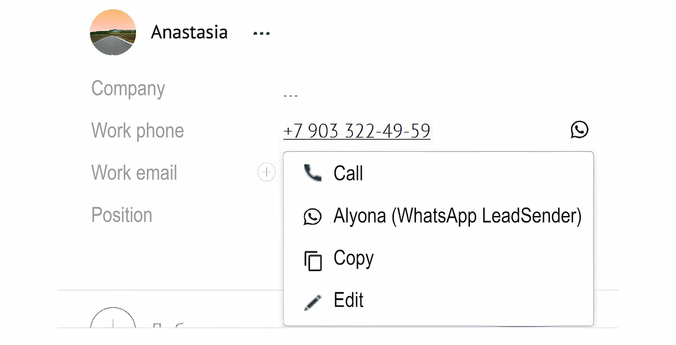
Task: Click the Work phone field label
Action: point(137,131)
